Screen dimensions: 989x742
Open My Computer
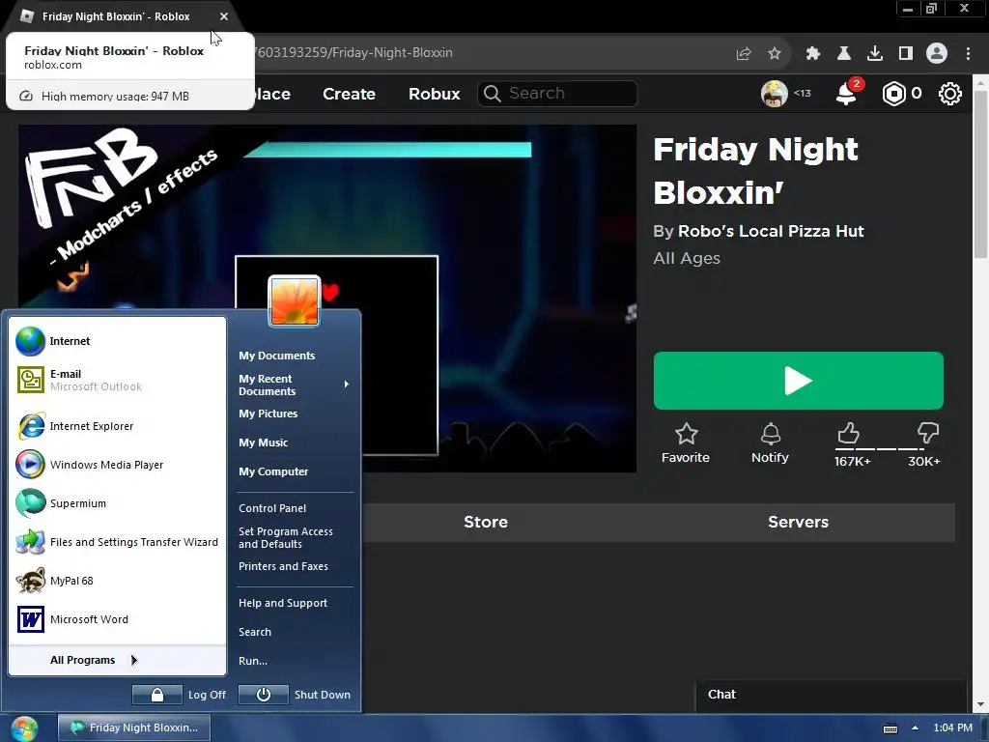tap(273, 471)
